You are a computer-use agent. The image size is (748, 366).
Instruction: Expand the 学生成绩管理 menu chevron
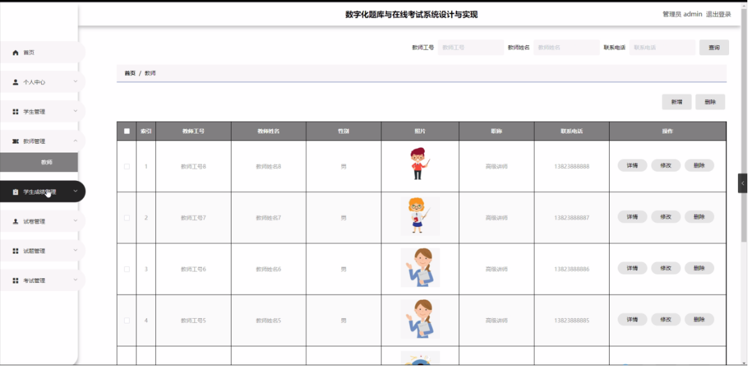(76, 191)
